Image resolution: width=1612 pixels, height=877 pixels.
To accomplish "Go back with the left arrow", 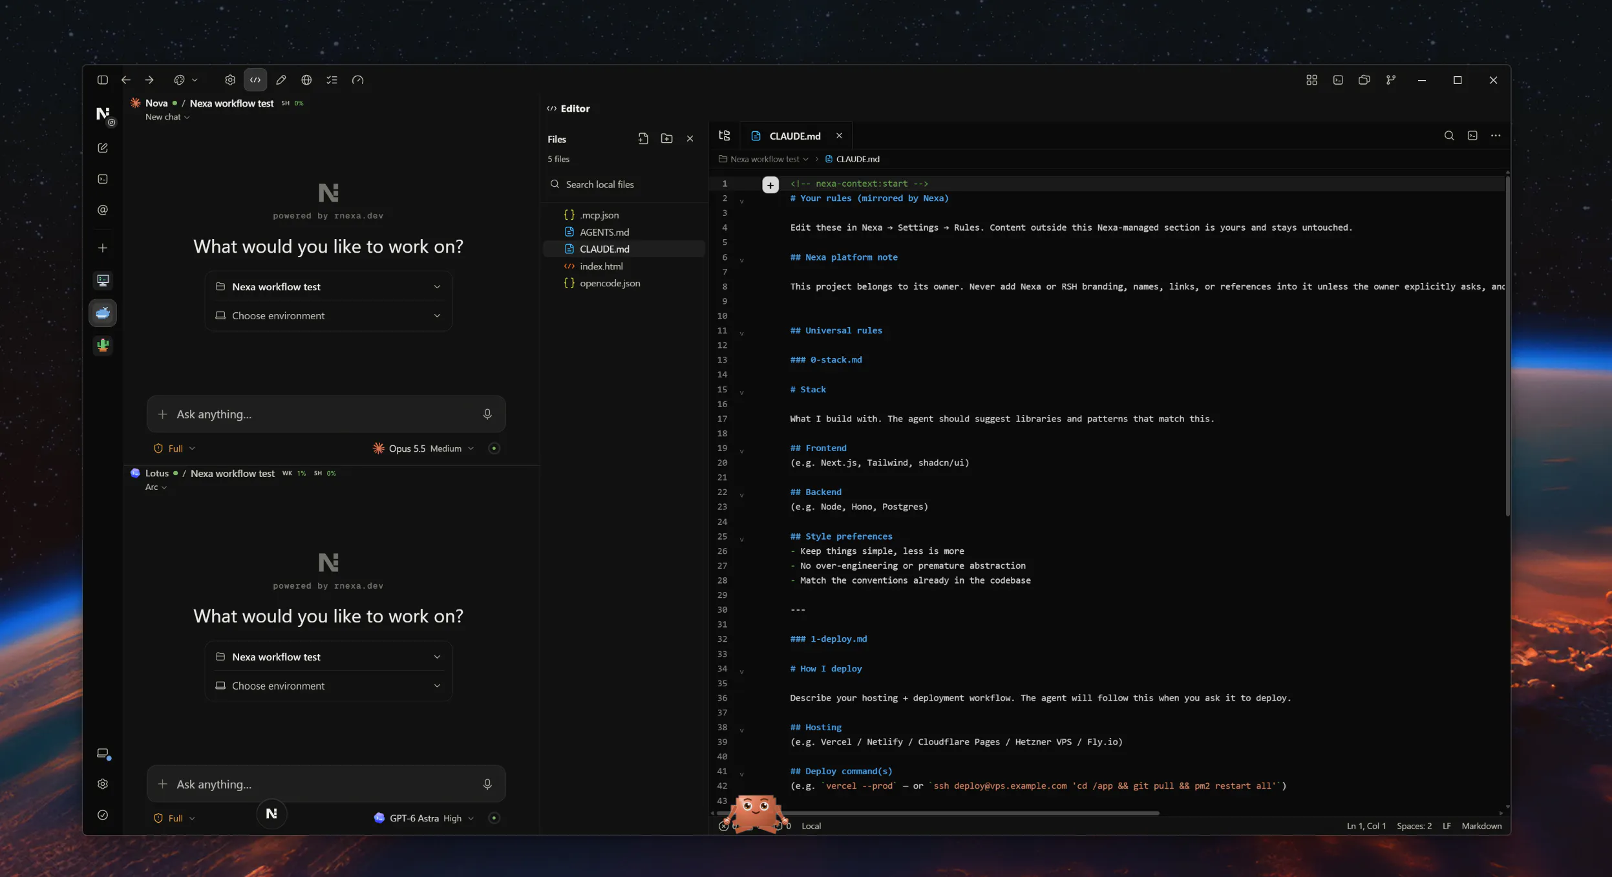I will [126, 80].
